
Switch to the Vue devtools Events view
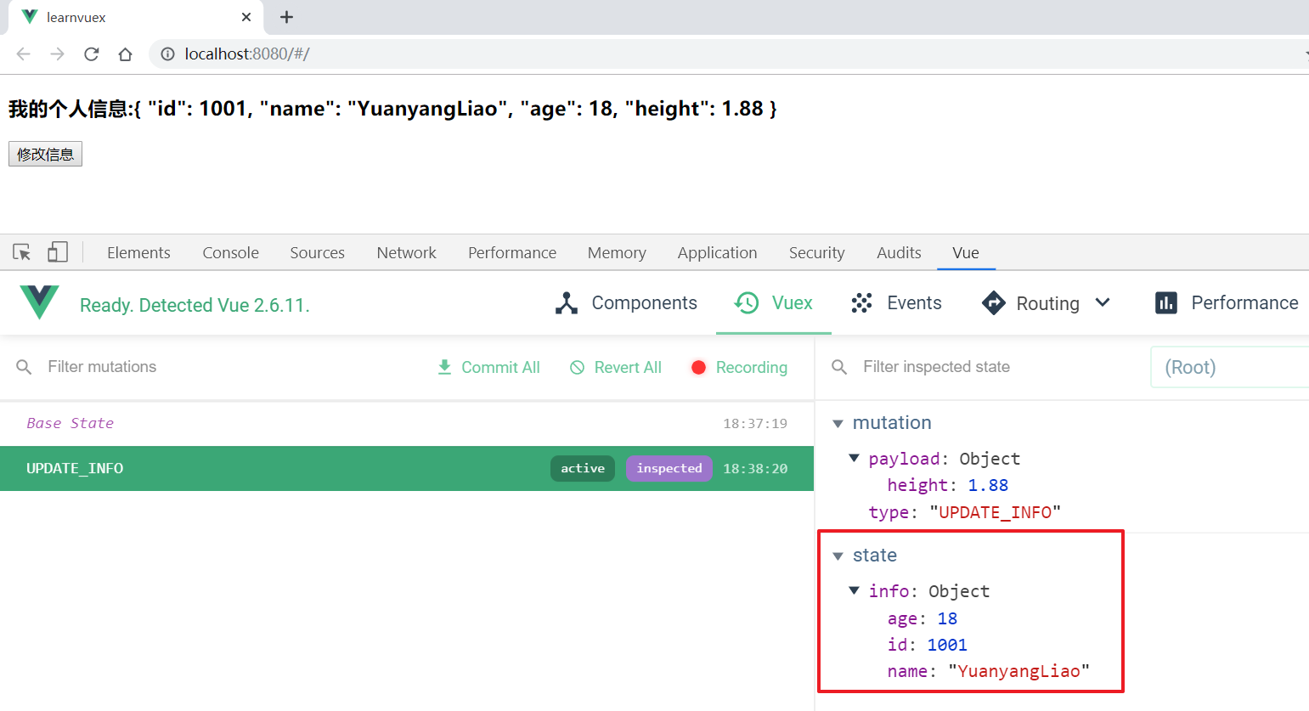coord(896,303)
